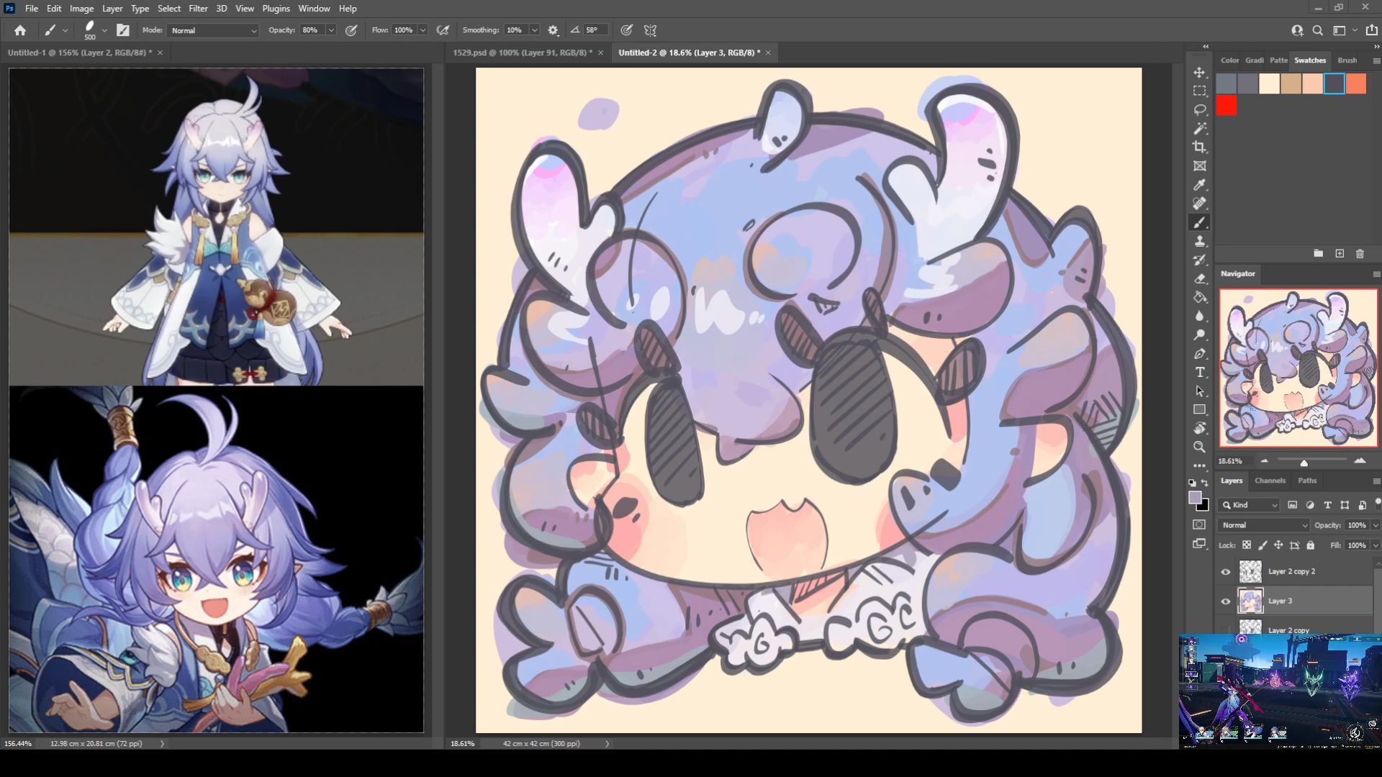The image size is (1382, 777).
Task: Open the layer Opacity dropdown arrow
Action: [1375, 525]
